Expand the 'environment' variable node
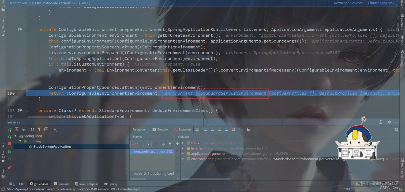 [x=183, y=159]
